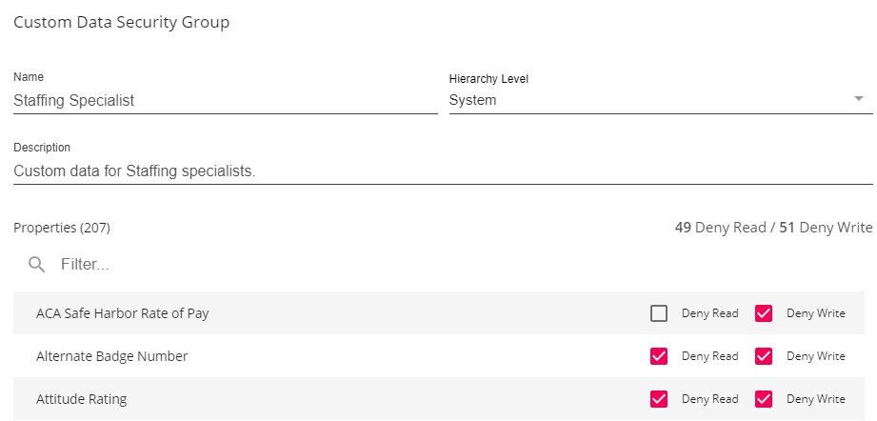Click the magnifier search icon beside Filter
The image size is (877, 421).
[x=37, y=264]
